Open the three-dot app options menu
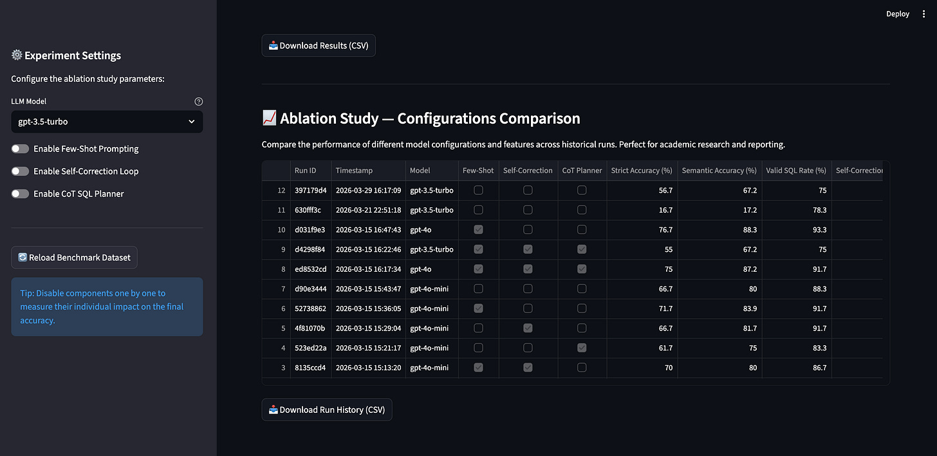This screenshot has height=456, width=937. [x=923, y=14]
